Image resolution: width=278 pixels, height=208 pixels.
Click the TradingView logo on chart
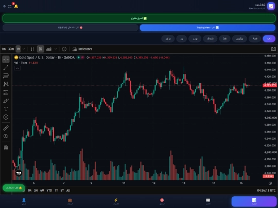pyautogui.click(x=19, y=173)
